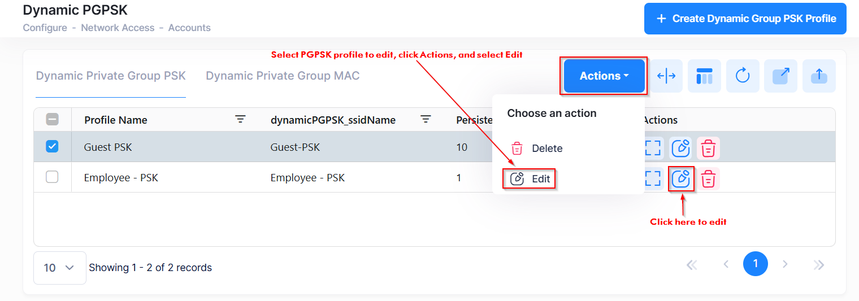This screenshot has height=301, width=859.
Task: Click the refresh table icon
Action: click(x=743, y=76)
